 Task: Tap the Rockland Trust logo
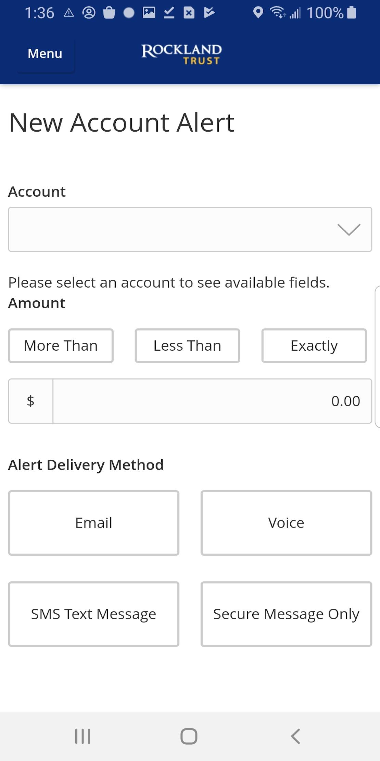pos(181,54)
